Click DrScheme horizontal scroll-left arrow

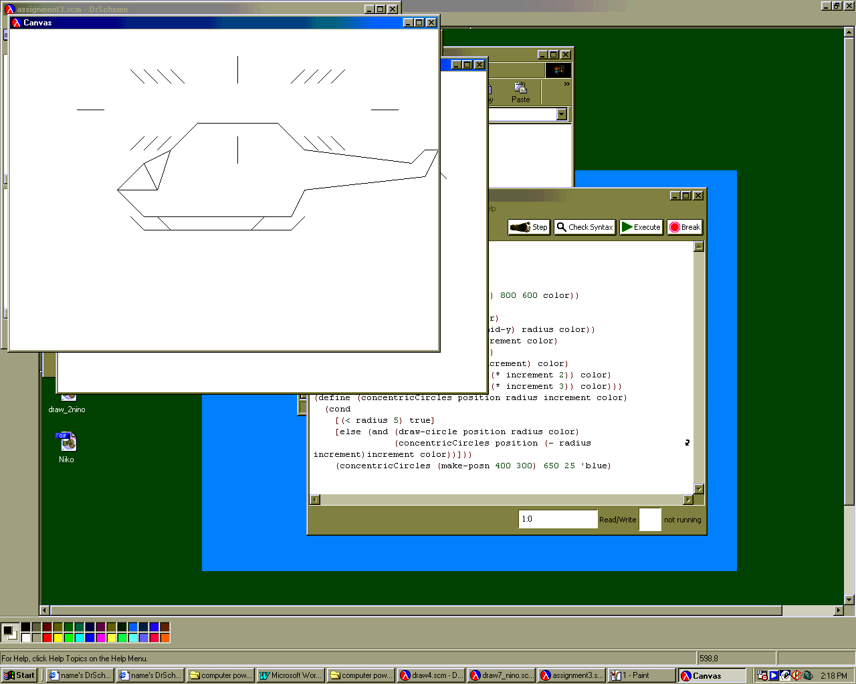click(x=315, y=500)
